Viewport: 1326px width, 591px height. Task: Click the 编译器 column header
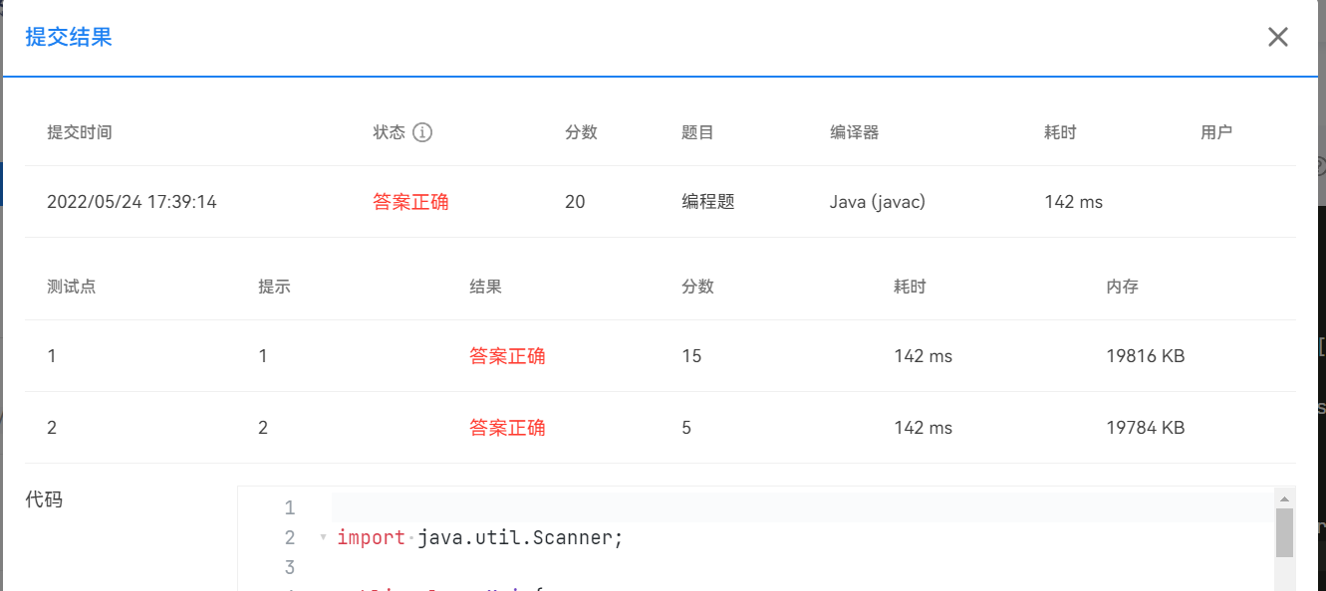coord(855,132)
